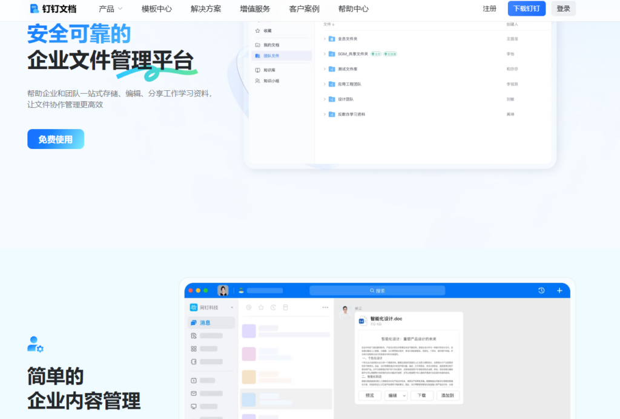Open history via the clock icon in titlebar

[541, 291]
